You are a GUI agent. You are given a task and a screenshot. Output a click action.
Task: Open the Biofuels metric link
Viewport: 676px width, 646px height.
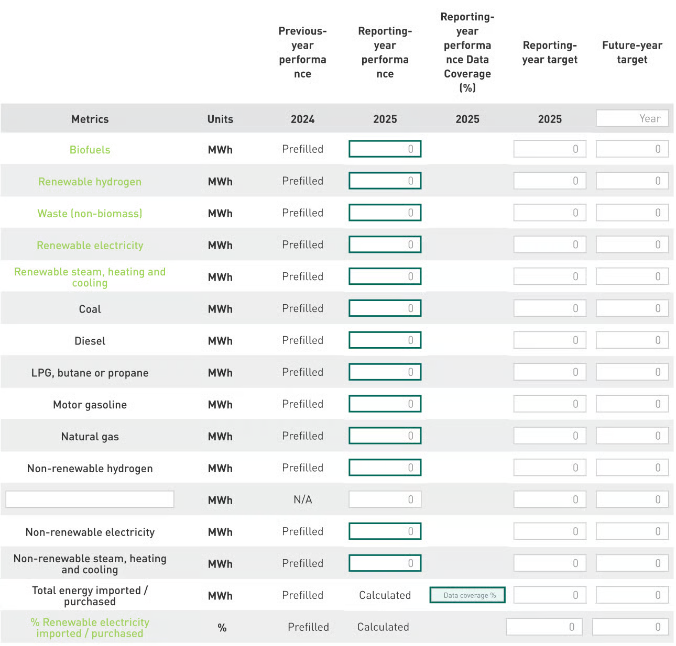(90, 150)
